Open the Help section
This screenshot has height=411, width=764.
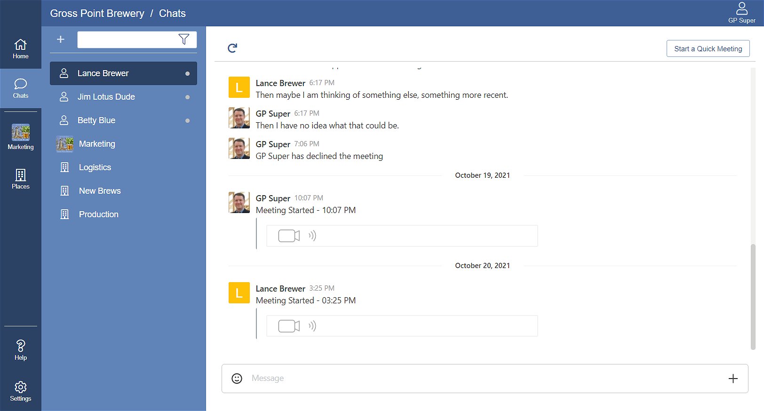pyautogui.click(x=21, y=350)
